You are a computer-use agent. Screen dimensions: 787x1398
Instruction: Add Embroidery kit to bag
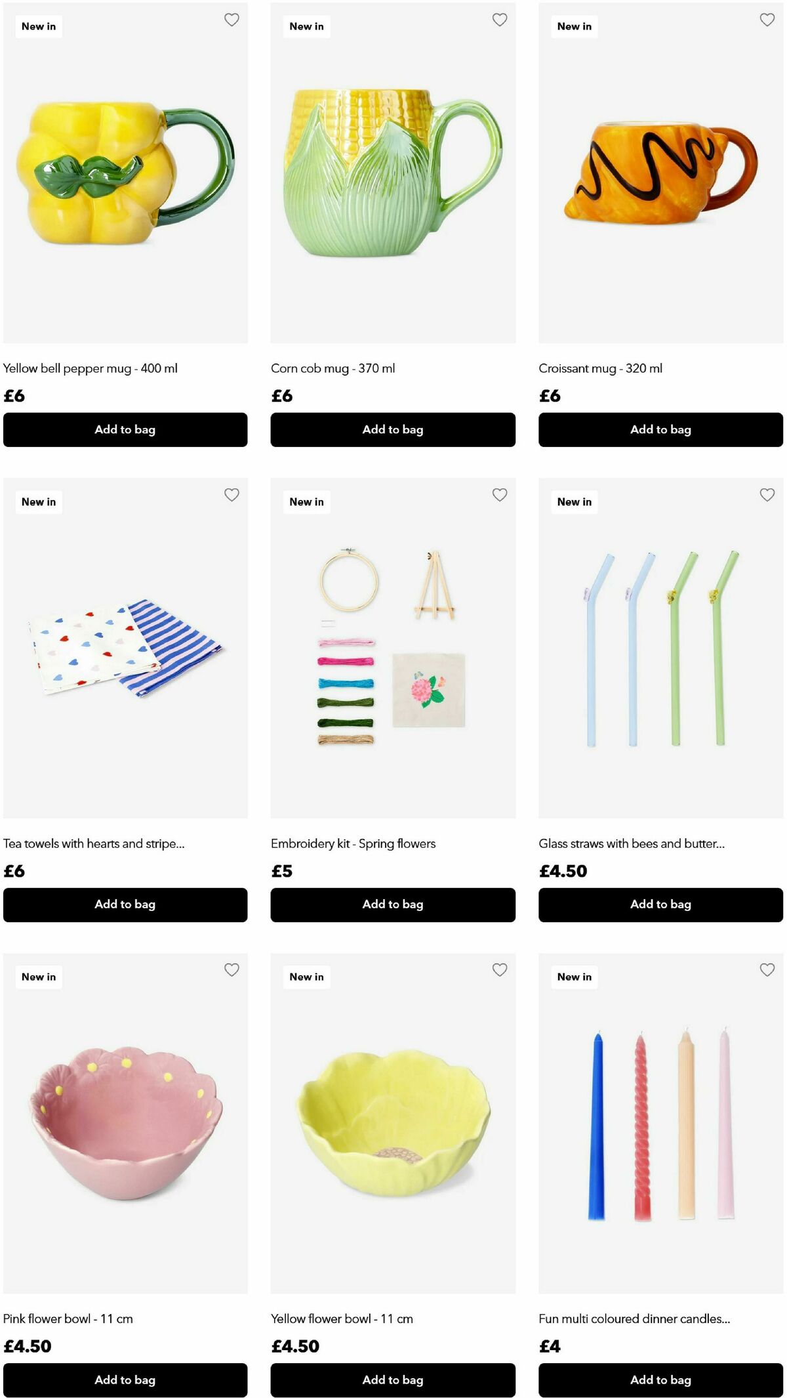click(x=393, y=905)
